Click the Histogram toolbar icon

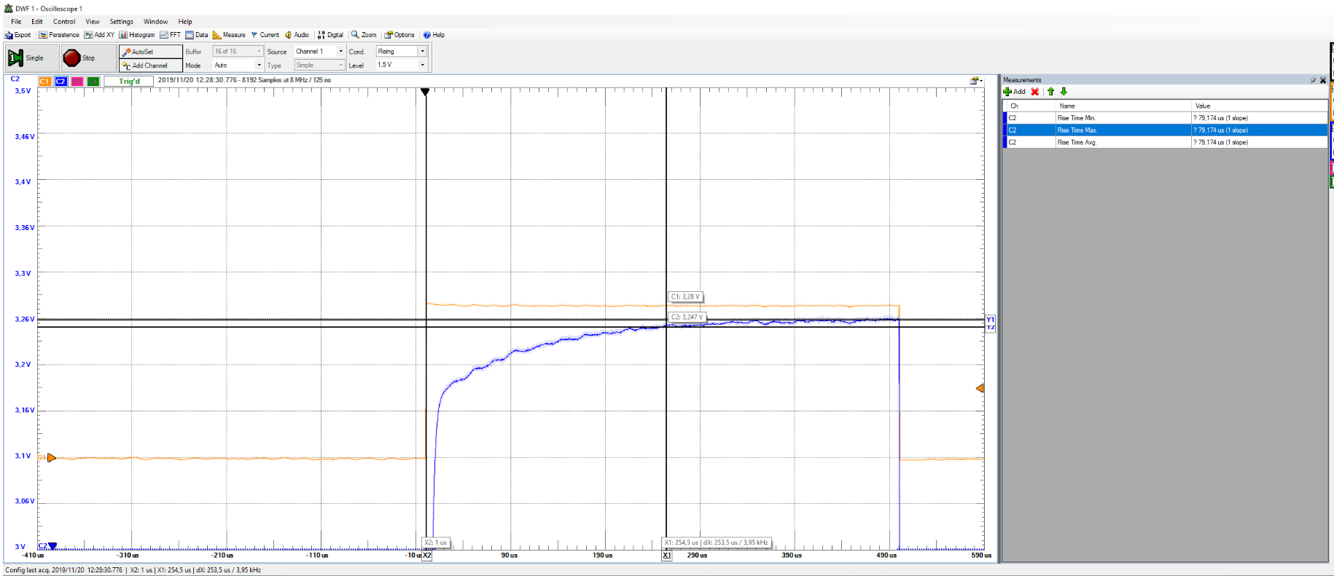[x=137, y=35]
